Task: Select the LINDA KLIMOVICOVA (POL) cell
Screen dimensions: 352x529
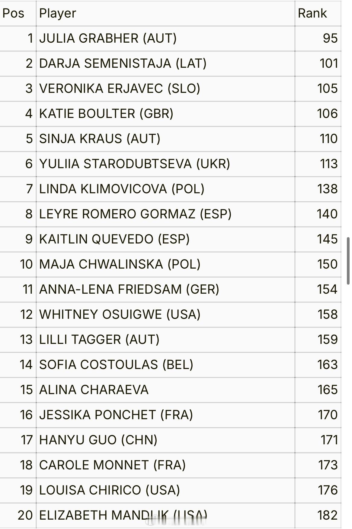Action: point(165,189)
